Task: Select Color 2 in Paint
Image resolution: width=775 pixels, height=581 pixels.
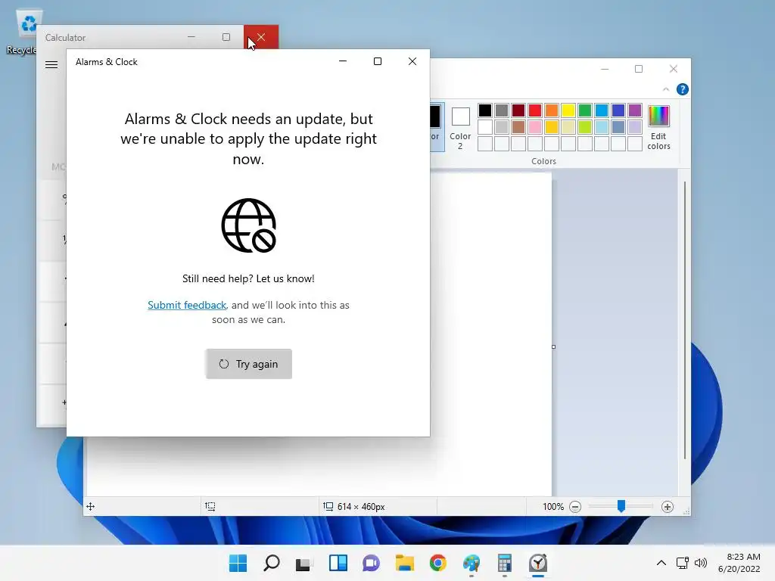Action: pos(460,128)
